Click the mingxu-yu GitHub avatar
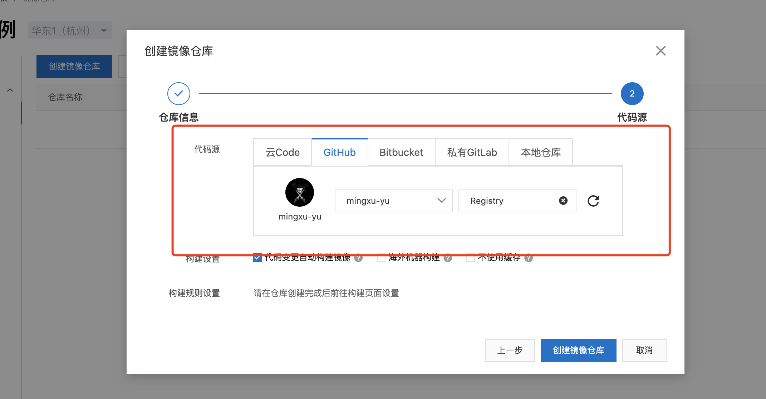This screenshot has width=766, height=399. pos(300,192)
